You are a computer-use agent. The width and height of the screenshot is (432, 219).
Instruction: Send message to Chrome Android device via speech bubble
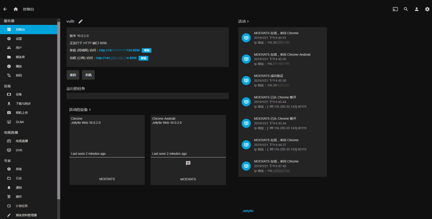[x=188, y=162]
